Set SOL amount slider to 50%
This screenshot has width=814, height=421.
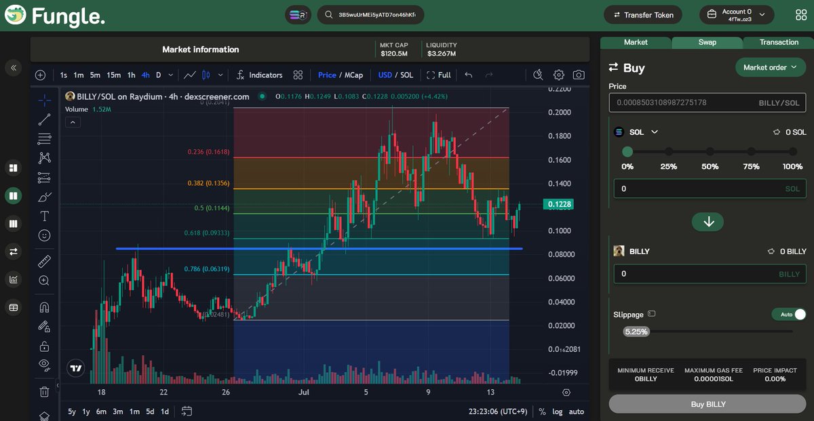[x=710, y=152]
